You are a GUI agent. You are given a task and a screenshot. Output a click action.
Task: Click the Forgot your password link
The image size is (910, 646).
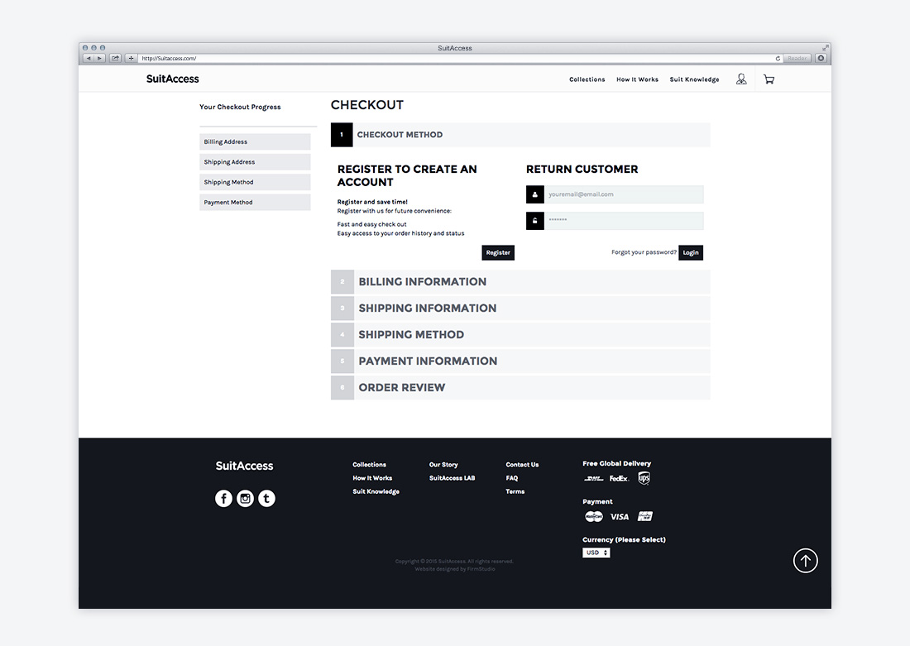tap(644, 252)
